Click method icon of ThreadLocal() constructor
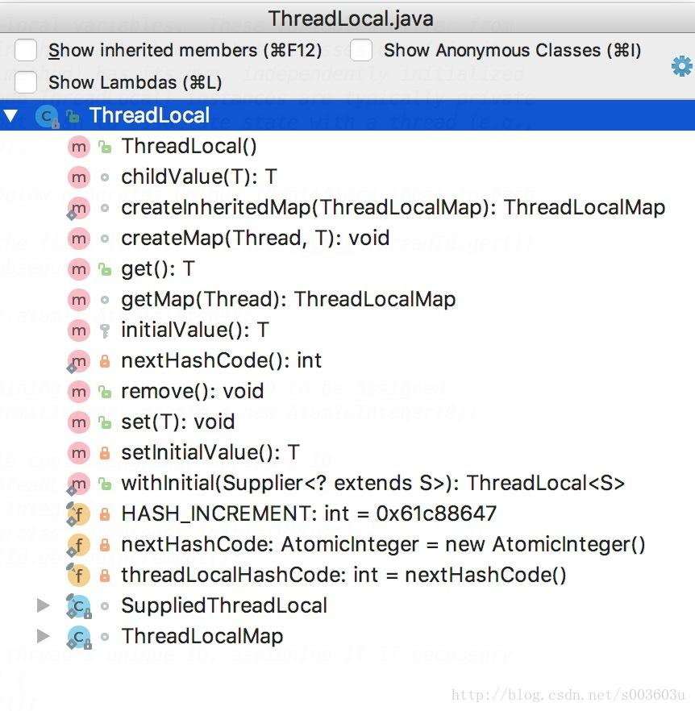Image resolution: width=695 pixels, height=711 pixels. (x=79, y=147)
